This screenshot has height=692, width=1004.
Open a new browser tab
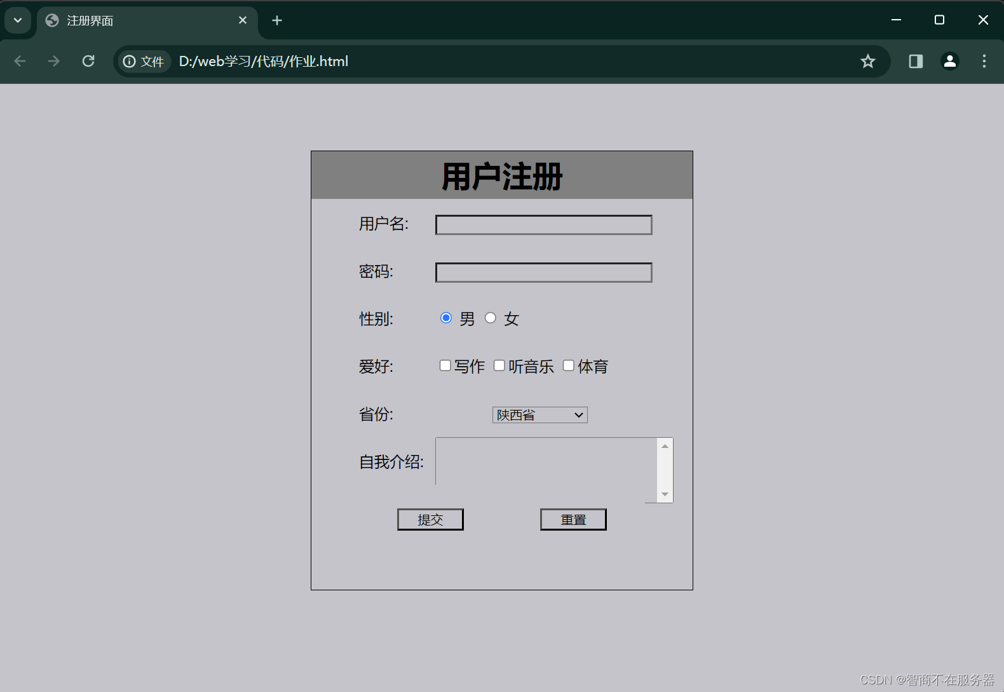point(277,20)
